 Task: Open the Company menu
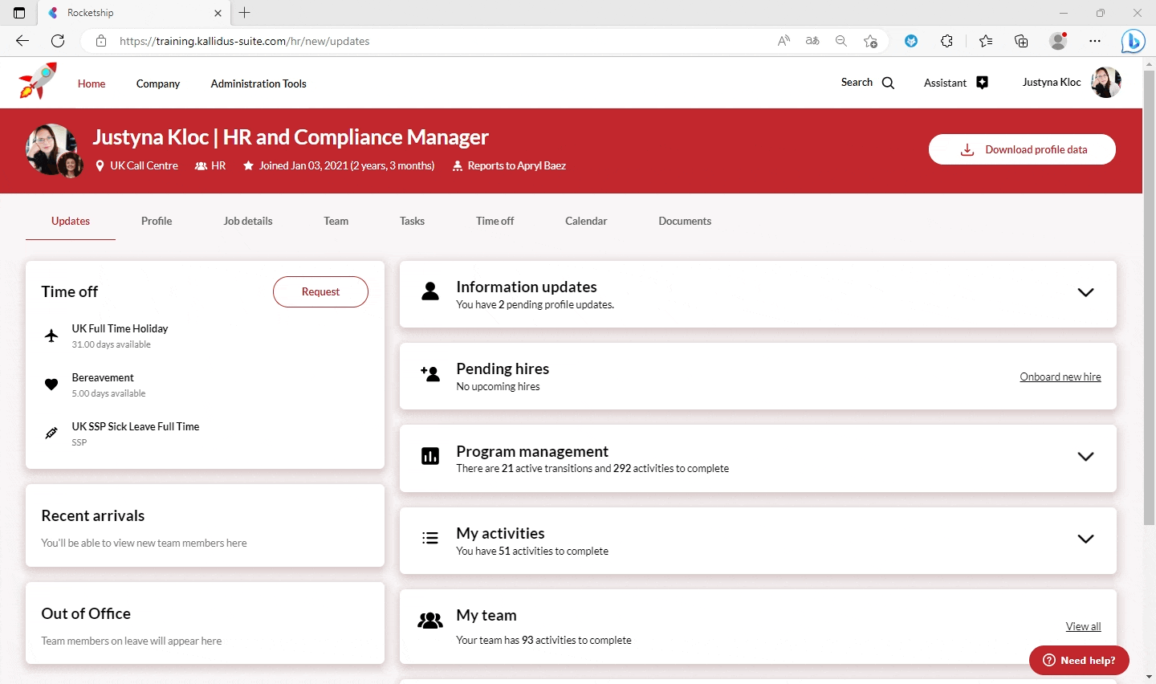click(158, 83)
